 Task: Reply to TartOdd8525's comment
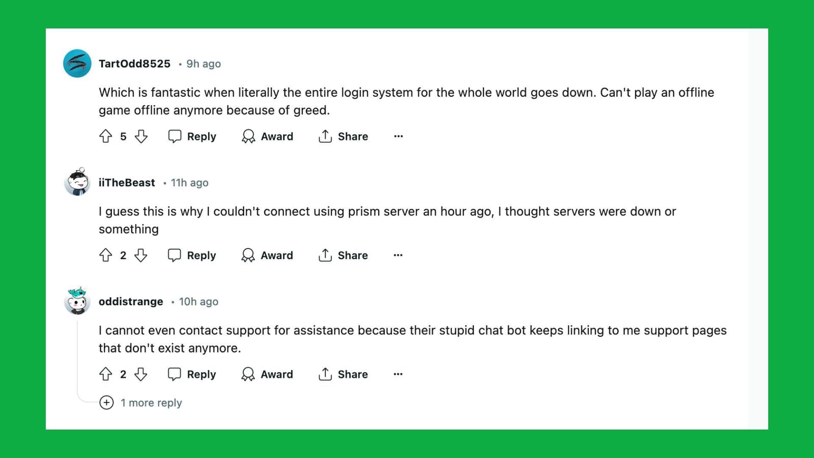[x=192, y=136]
